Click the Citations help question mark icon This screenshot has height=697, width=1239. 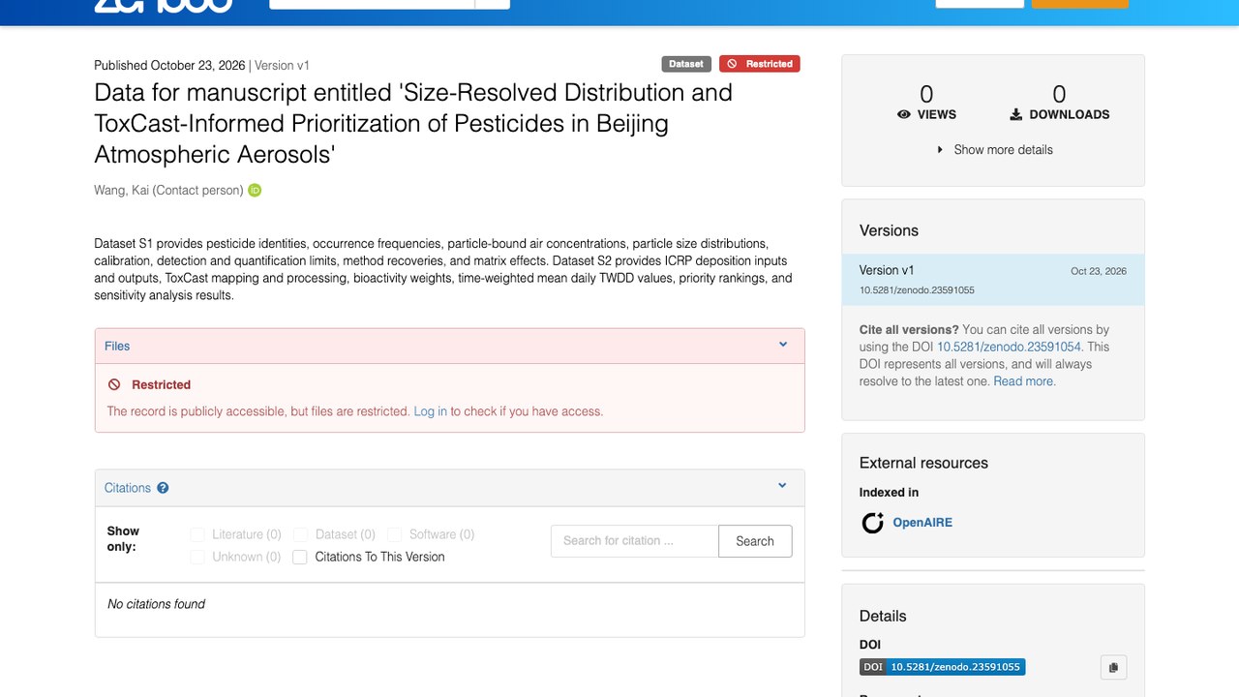[x=163, y=488]
